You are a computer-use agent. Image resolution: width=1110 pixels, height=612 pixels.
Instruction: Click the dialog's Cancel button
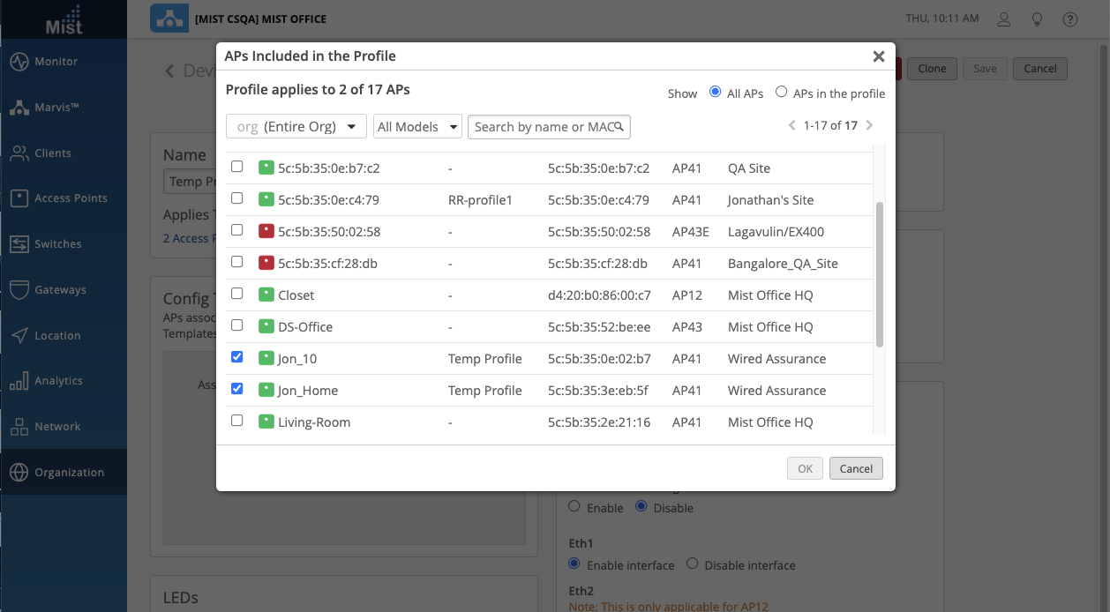(x=856, y=468)
